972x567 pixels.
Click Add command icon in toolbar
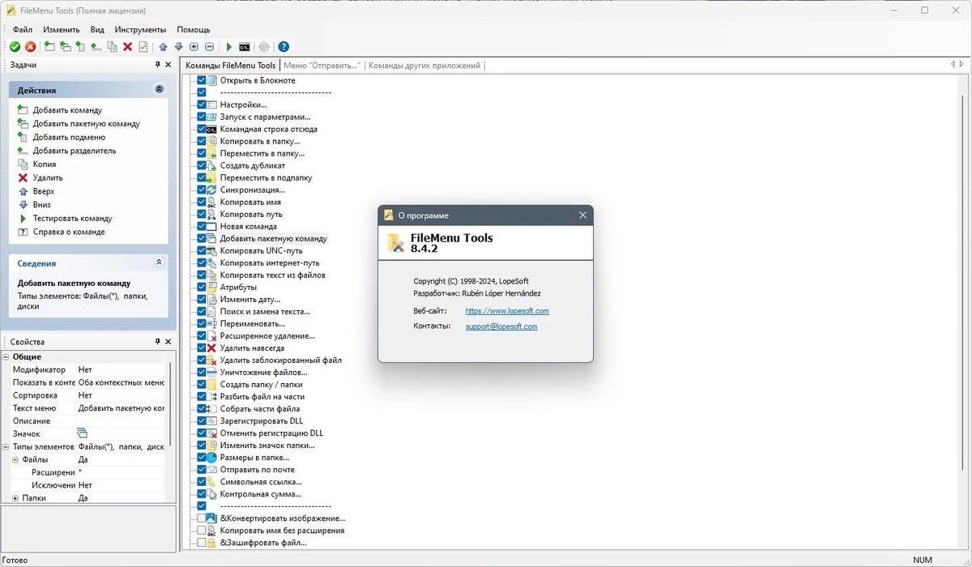(x=49, y=47)
